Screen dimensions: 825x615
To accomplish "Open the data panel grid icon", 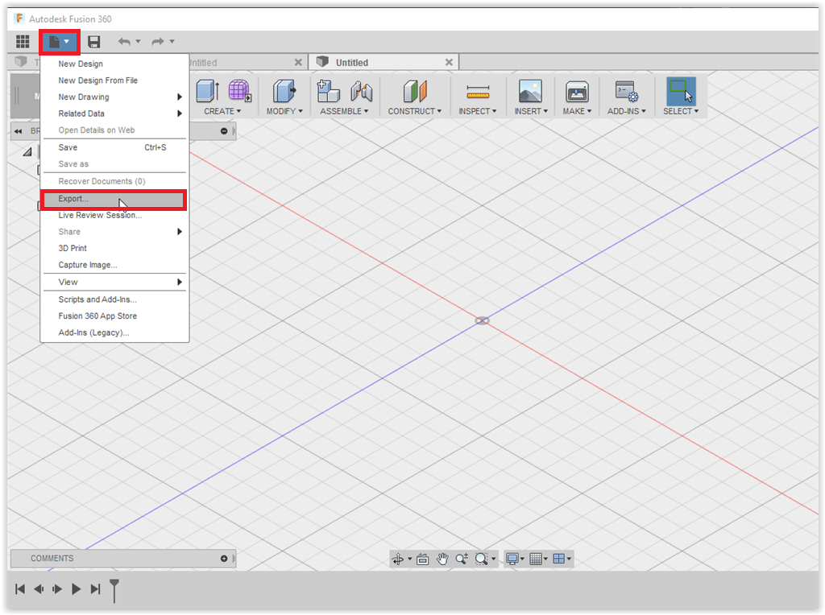I will [23, 42].
